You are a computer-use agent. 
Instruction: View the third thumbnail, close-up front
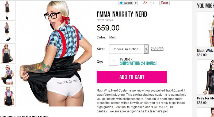(x=7, y=54)
